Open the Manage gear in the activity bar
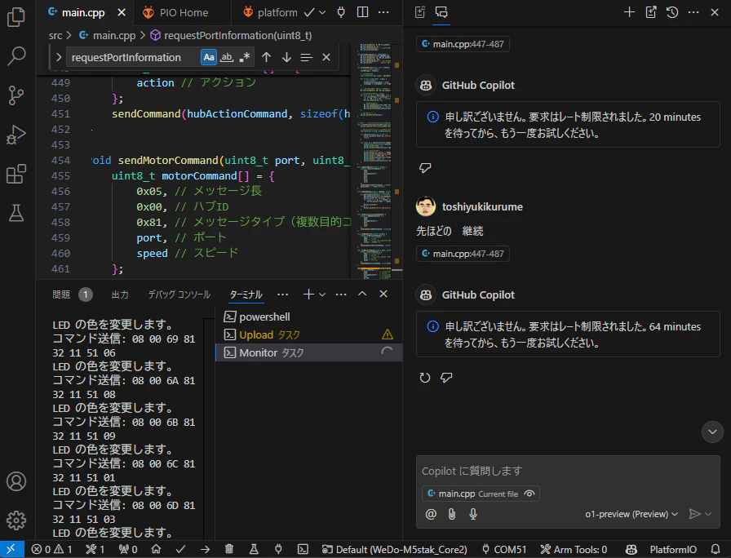The height and width of the screenshot is (558, 731). [x=16, y=520]
